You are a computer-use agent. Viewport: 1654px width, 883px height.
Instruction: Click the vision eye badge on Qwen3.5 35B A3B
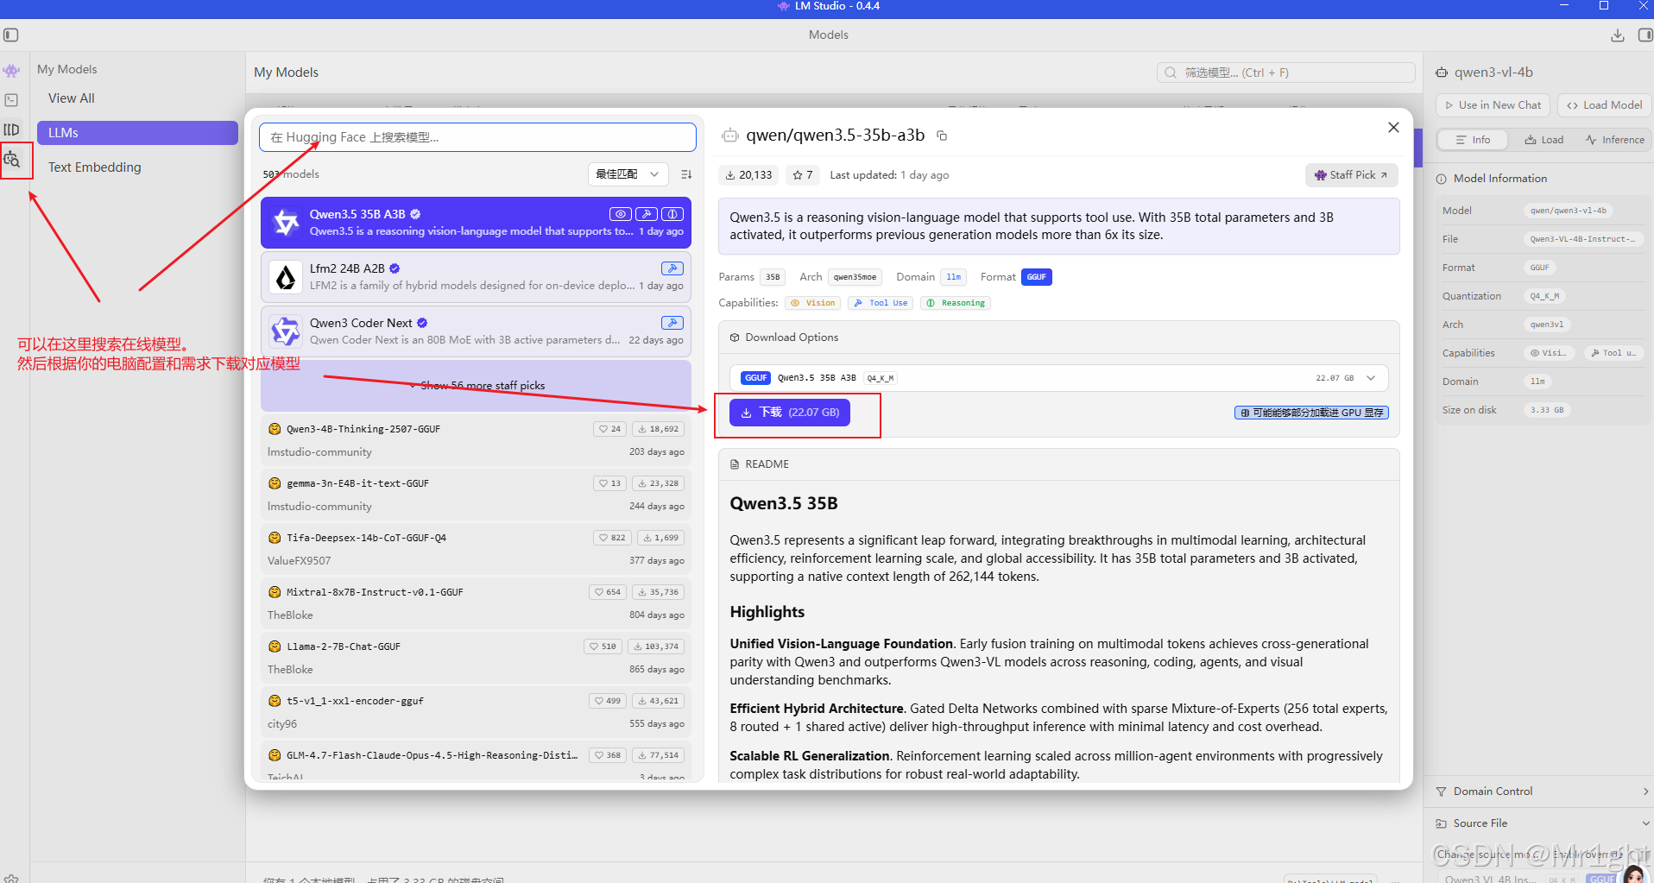click(x=620, y=214)
